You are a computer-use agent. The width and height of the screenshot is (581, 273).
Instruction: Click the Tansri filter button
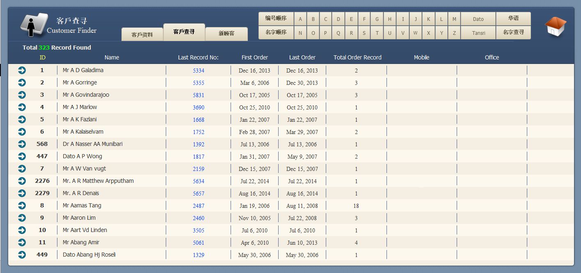click(x=478, y=33)
